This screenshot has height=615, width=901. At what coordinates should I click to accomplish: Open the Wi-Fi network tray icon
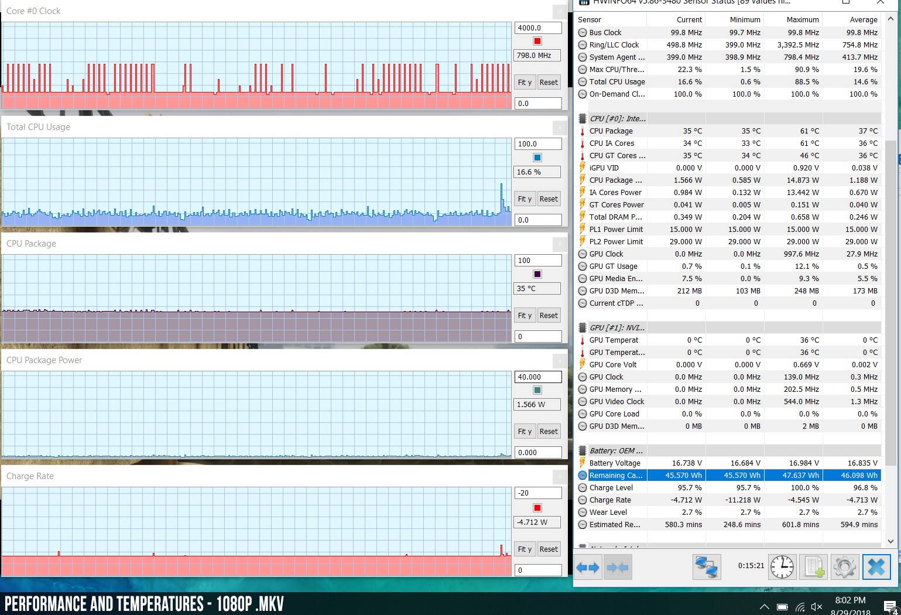click(x=800, y=607)
